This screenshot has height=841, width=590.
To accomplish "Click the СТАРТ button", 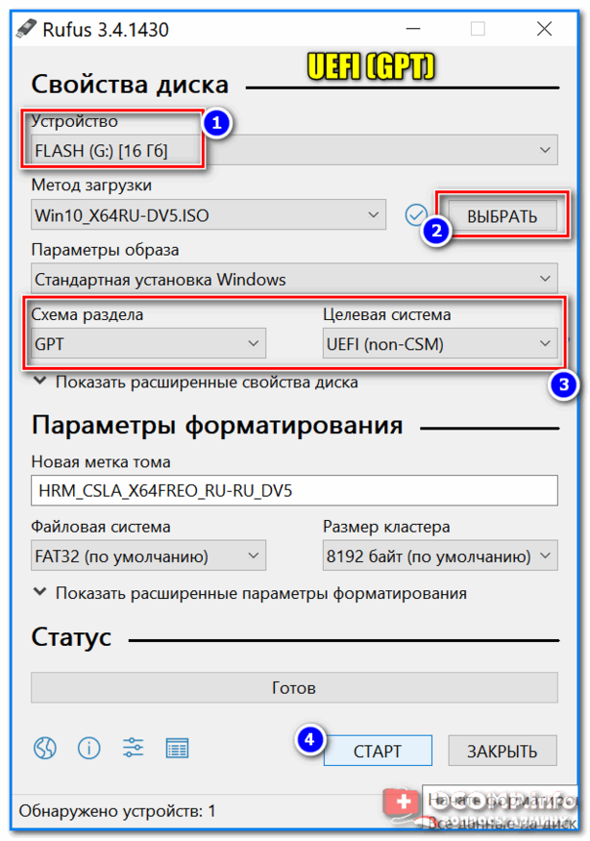I will [x=378, y=751].
